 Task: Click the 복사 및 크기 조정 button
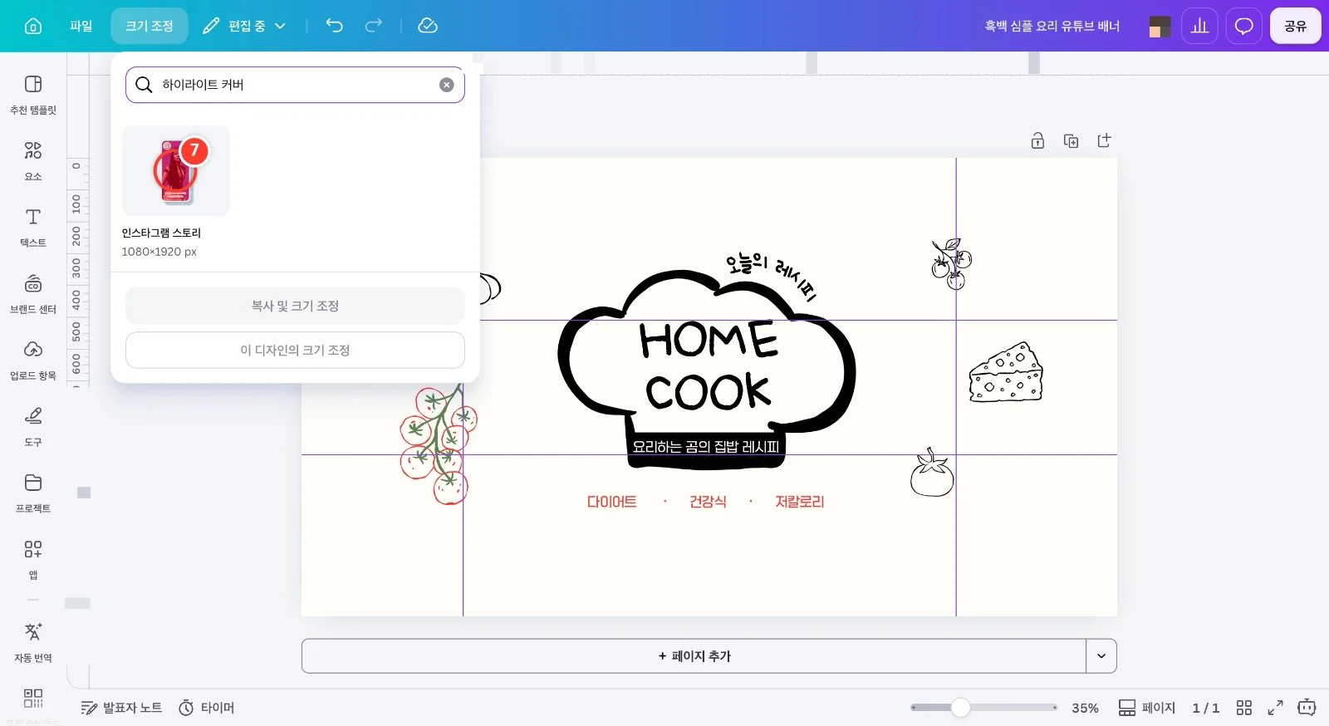295,306
